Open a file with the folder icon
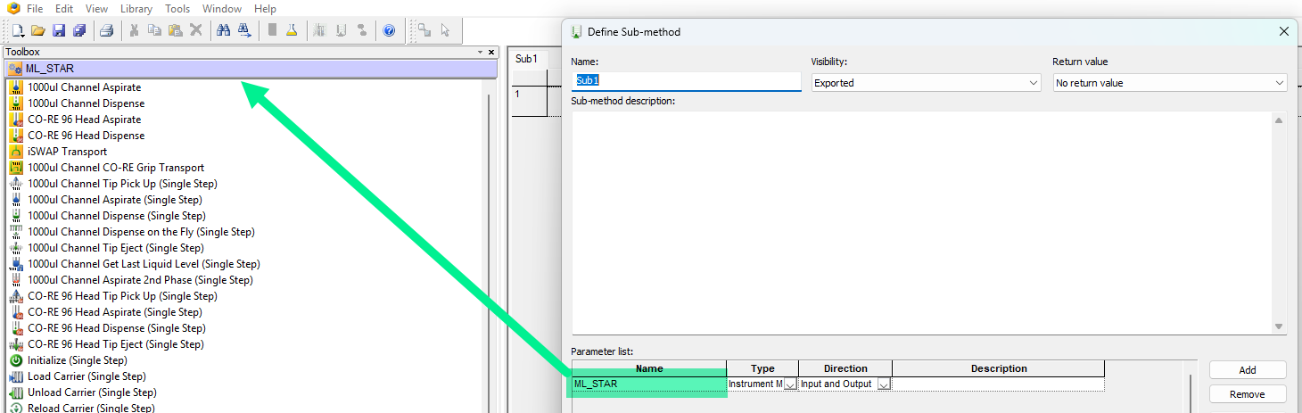The width and height of the screenshot is (1302, 413). click(38, 30)
